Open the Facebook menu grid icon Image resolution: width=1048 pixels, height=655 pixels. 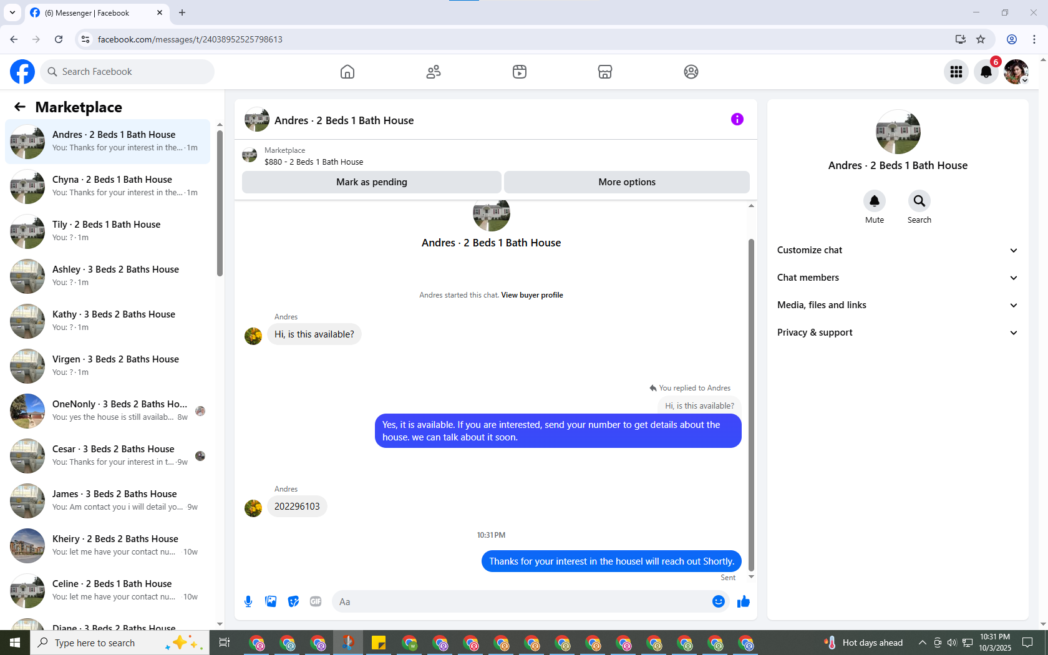click(956, 72)
